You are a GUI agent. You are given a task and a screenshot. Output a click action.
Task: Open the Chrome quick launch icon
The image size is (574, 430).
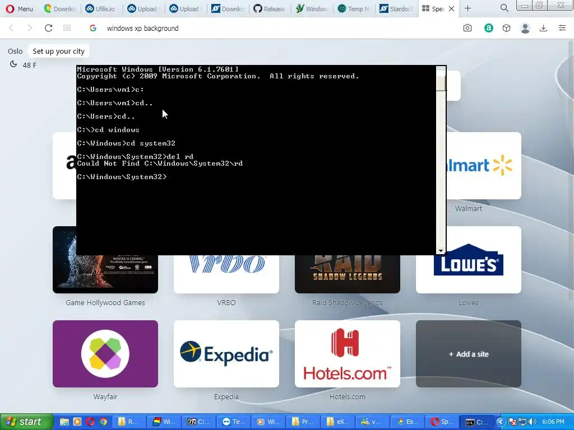(103, 422)
